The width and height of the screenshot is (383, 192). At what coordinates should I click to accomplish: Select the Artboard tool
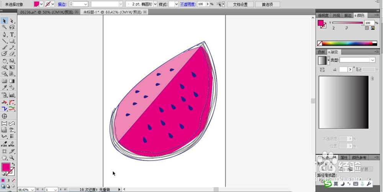point(4,151)
